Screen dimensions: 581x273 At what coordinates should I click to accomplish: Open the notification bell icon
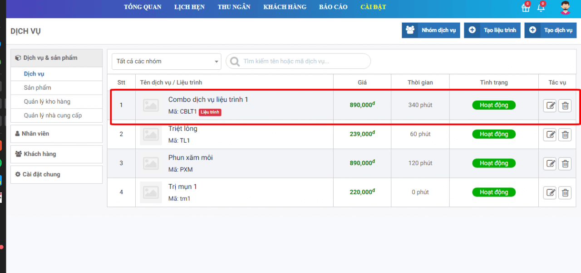[541, 8]
